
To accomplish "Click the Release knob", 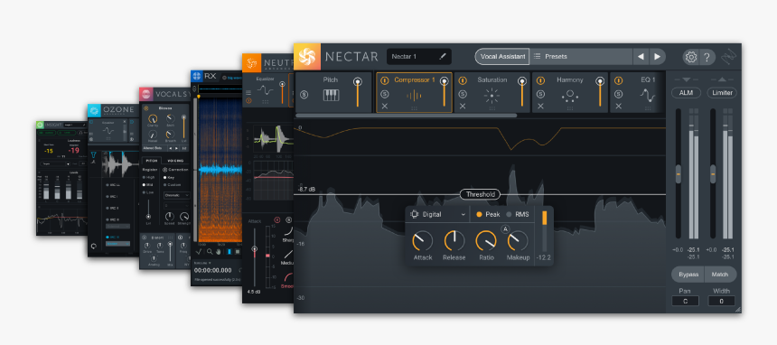I will tap(454, 241).
